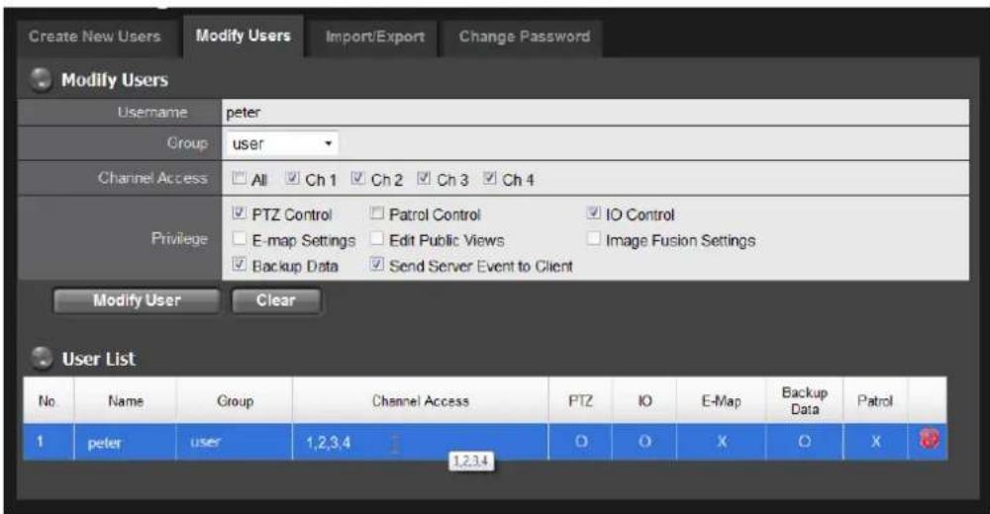Viewport: 990px width, 514px height.
Task: Disable the PTZ Control privilege
Action: pos(240,214)
